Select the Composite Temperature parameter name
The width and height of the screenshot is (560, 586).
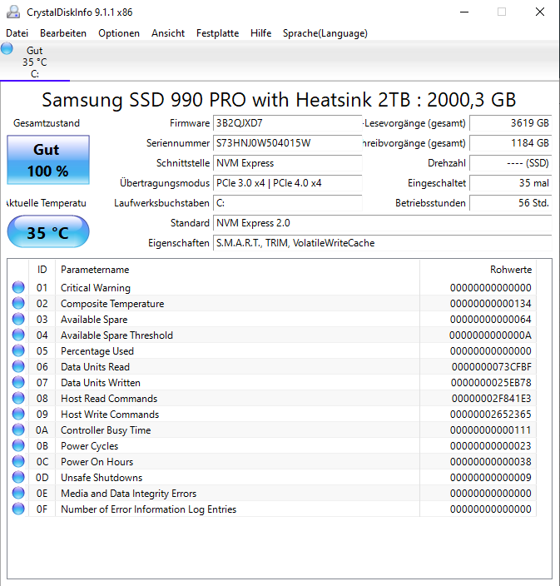point(112,304)
